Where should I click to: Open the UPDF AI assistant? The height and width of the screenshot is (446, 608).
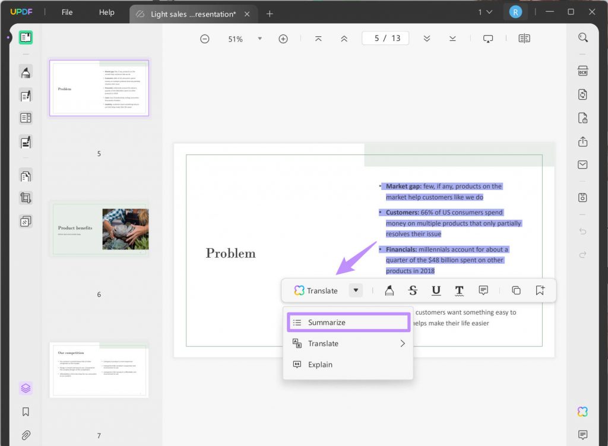(x=582, y=411)
